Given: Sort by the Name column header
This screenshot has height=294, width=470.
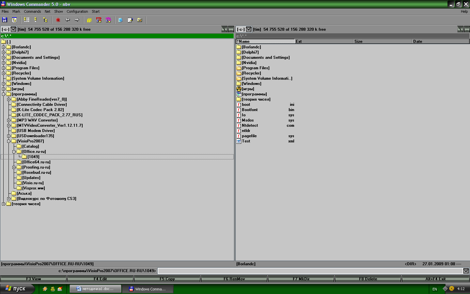Looking at the screenshot, I should coord(265,41).
